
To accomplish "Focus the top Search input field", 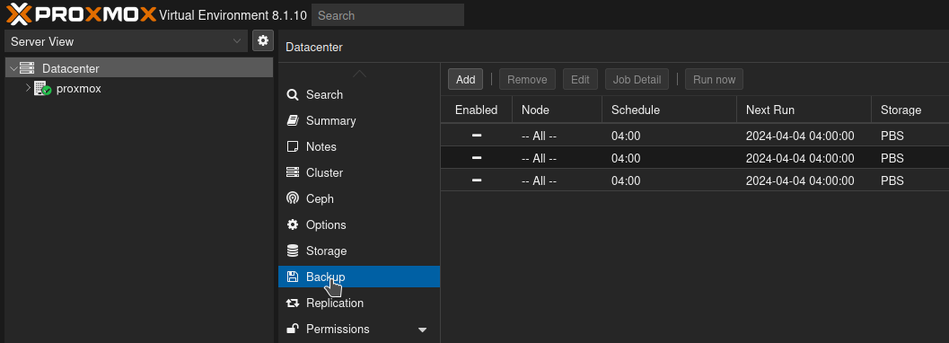I will pos(388,15).
